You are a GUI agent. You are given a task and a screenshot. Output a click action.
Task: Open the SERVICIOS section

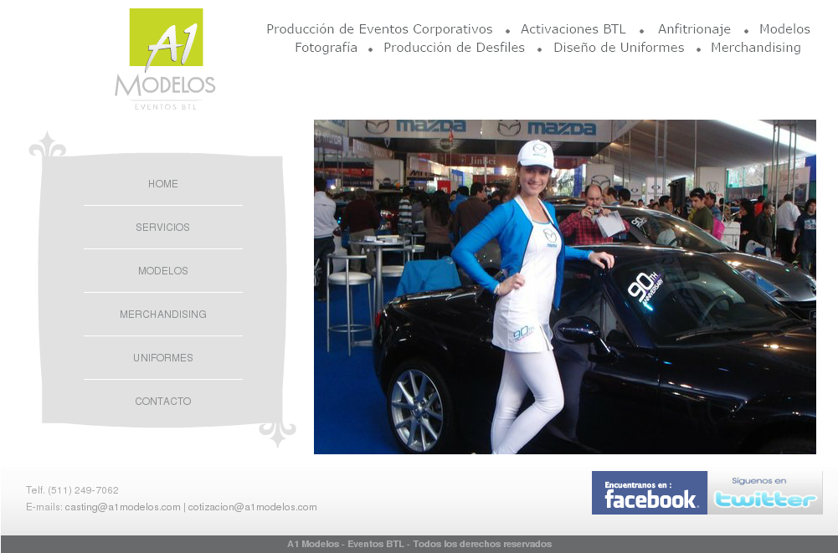(162, 227)
